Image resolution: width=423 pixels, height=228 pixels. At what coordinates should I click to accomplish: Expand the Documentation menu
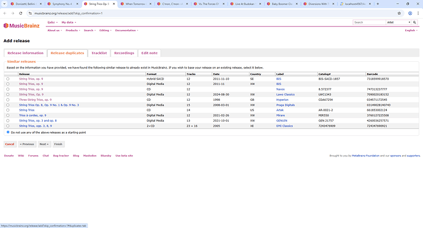[x=126, y=31]
